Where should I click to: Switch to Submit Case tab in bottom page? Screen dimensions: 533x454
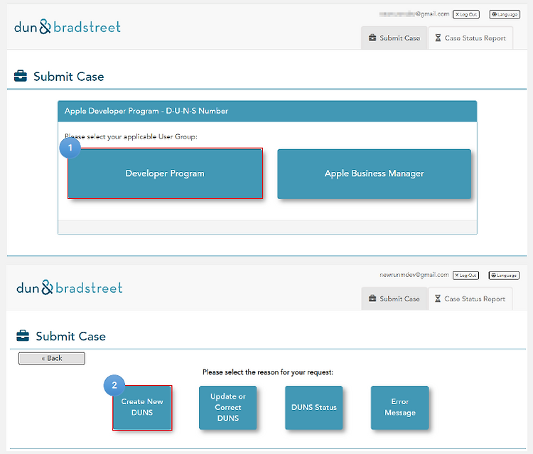pyautogui.click(x=394, y=298)
